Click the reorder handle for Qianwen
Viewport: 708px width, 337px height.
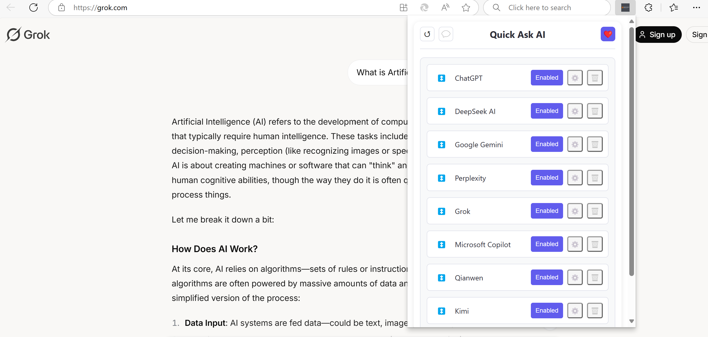tap(442, 278)
